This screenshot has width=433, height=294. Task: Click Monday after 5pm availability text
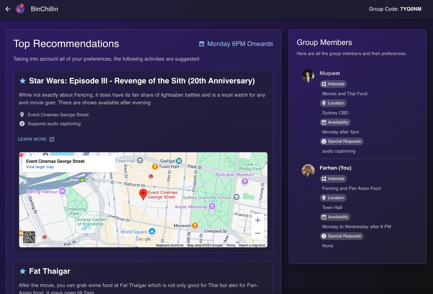coord(340,132)
